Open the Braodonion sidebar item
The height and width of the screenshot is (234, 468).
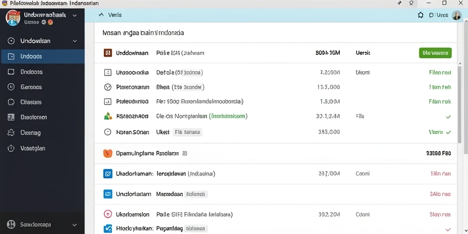[x=43, y=117]
